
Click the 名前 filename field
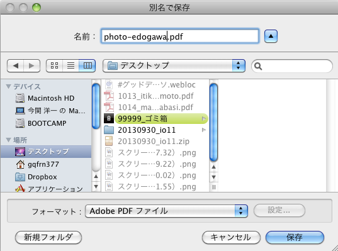180,36
